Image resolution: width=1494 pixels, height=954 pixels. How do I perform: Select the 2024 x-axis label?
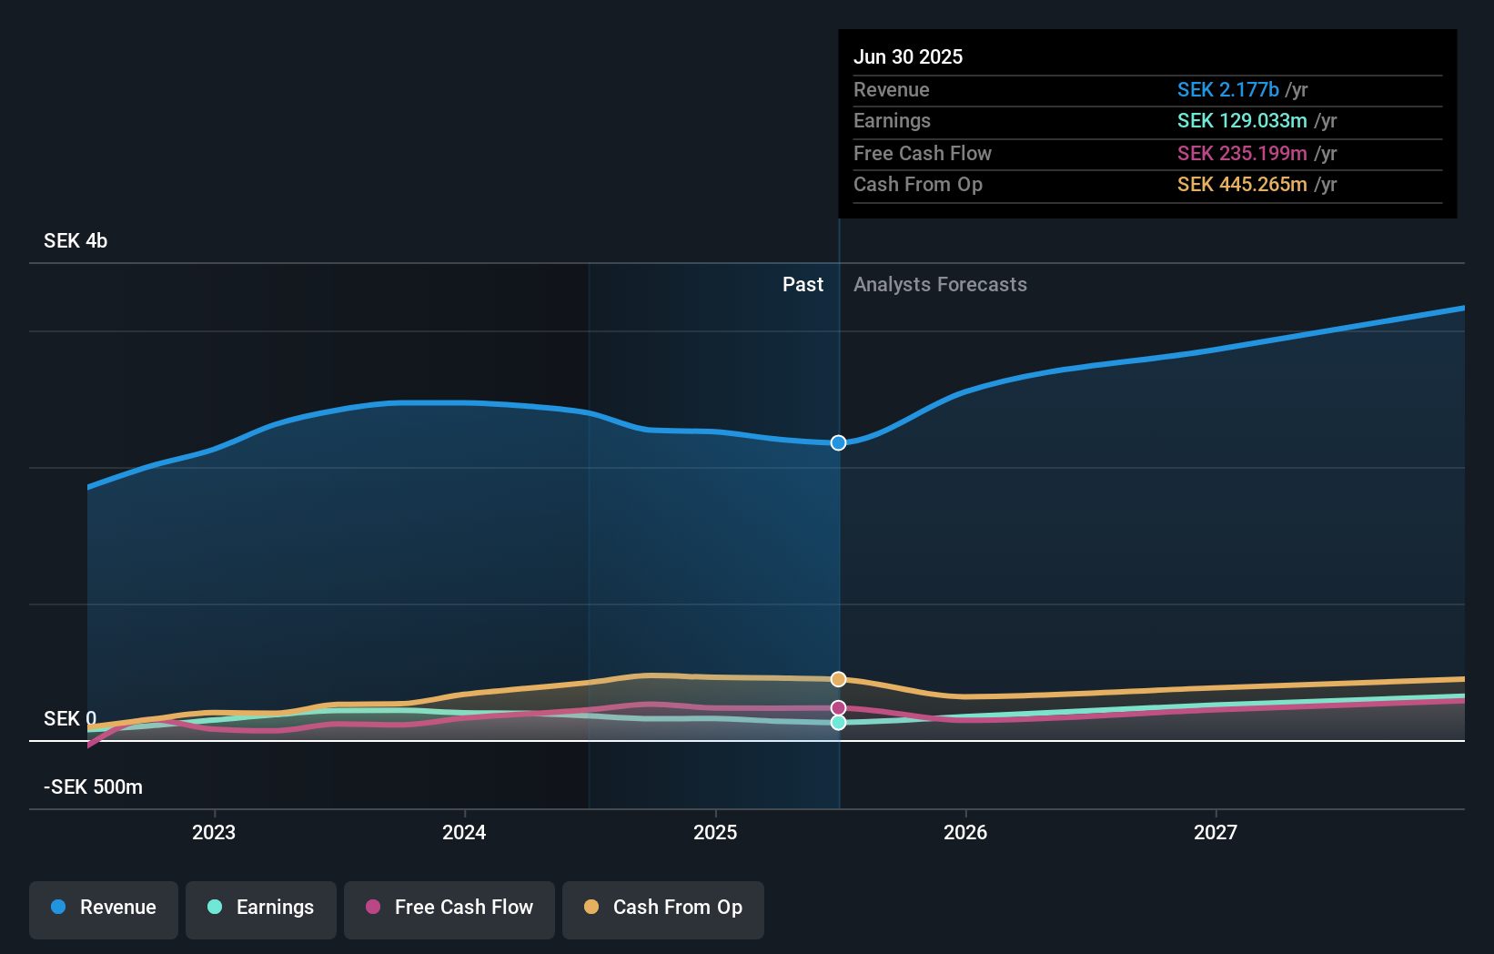coord(464,833)
